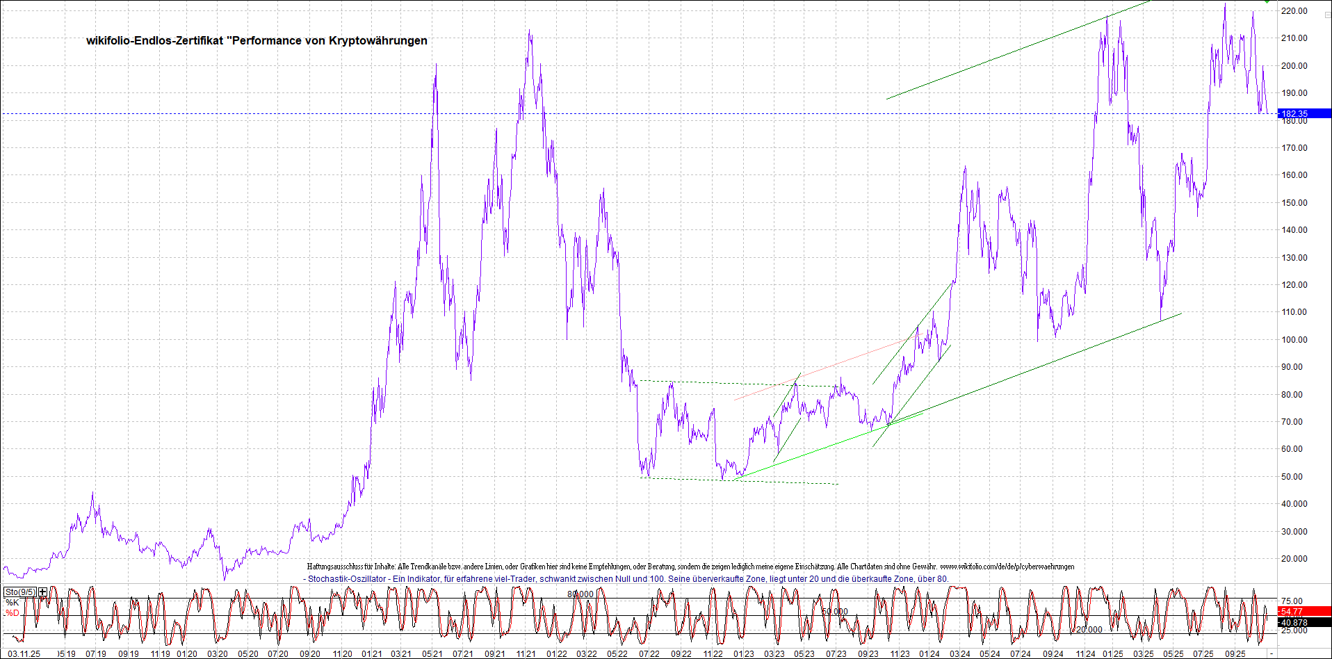Viewport: 1332px width, 659px height.
Task: Open the wikifolio.com URL in disclaimer
Action: (1007, 567)
